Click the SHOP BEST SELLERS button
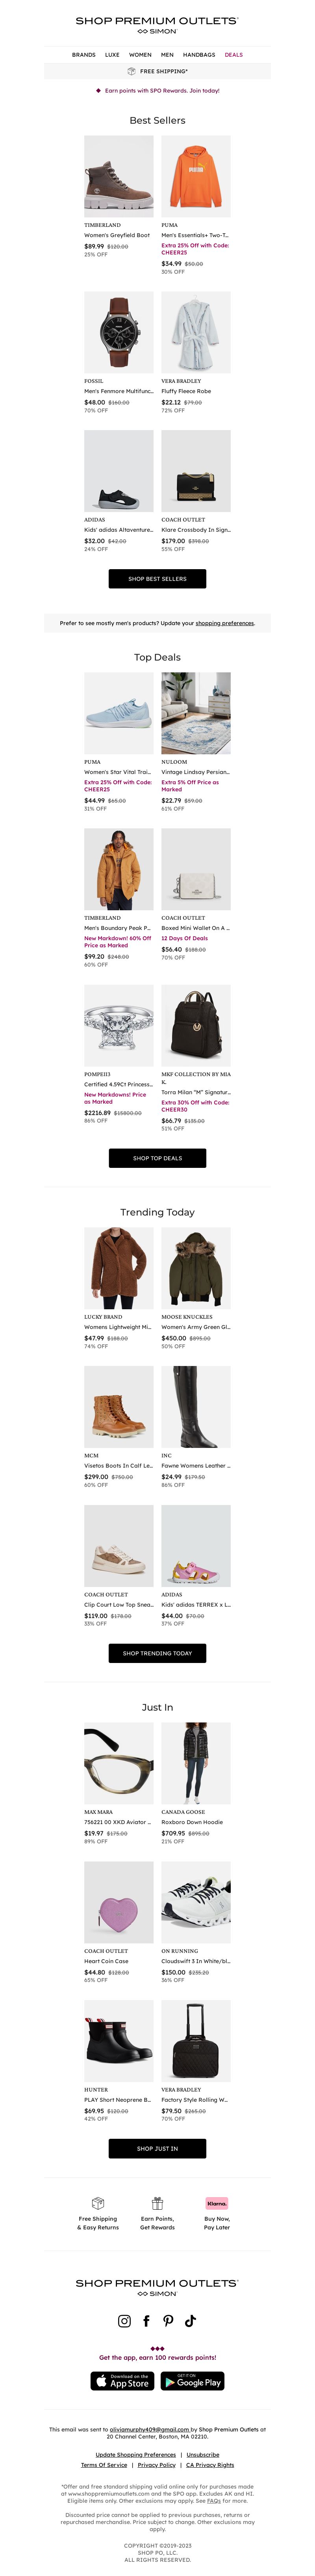 pos(157,578)
